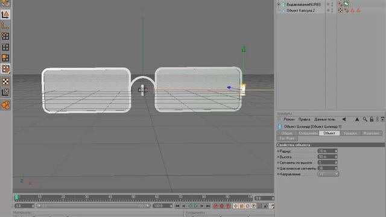The height and width of the screenshot is (217, 386).
Task: Switch to the Крышки tab
Action: (x=350, y=133)
